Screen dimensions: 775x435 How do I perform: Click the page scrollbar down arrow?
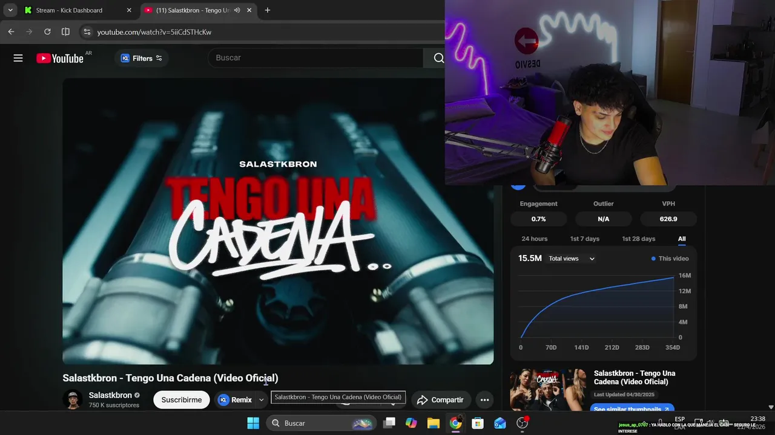pyautogui.click(x=770, y=407)
